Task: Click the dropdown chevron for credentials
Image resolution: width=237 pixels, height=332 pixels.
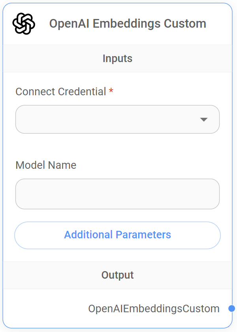Action: click(205, 119)
